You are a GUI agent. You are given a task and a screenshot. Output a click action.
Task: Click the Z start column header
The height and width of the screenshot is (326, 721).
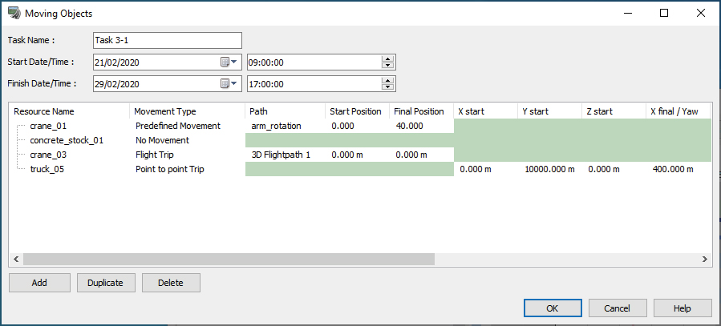[614, 111]
